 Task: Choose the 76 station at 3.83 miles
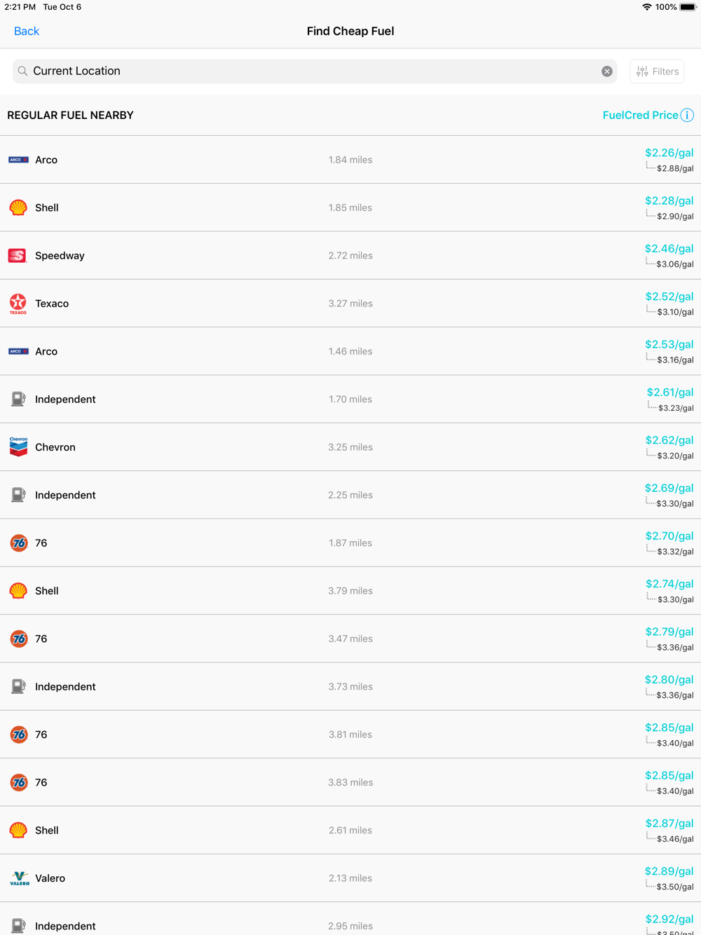[350, 782]
